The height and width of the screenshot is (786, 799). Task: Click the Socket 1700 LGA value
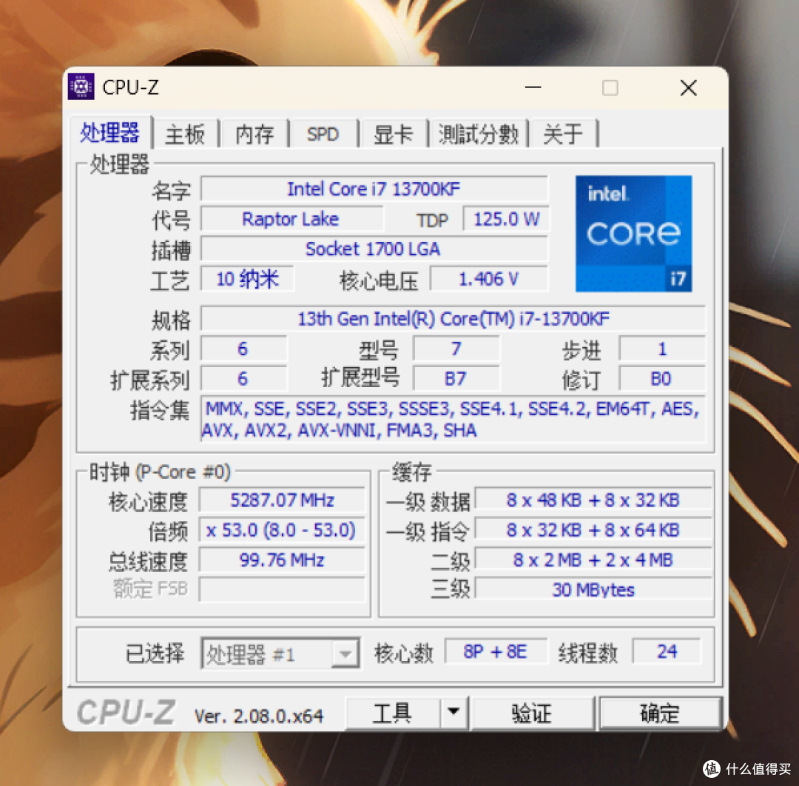(x=374, y=249)
